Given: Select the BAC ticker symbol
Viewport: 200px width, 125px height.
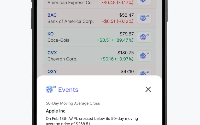Looking at the screenshot, I should [52, 15].
